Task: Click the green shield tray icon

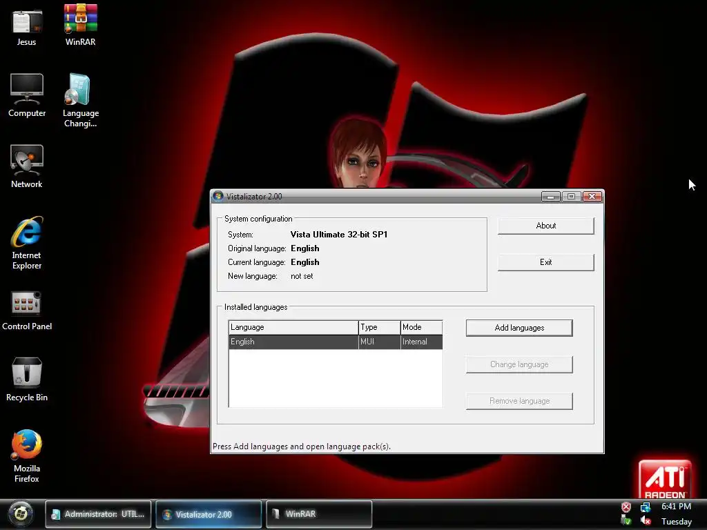Action: point(626,521)
